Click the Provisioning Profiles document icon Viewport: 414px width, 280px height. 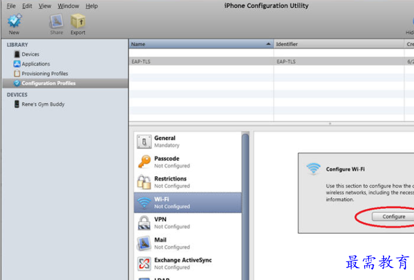coord(17,74)
